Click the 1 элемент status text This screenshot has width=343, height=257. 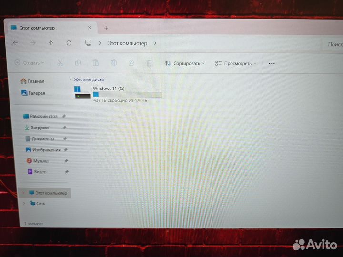[x=34, y=223]
